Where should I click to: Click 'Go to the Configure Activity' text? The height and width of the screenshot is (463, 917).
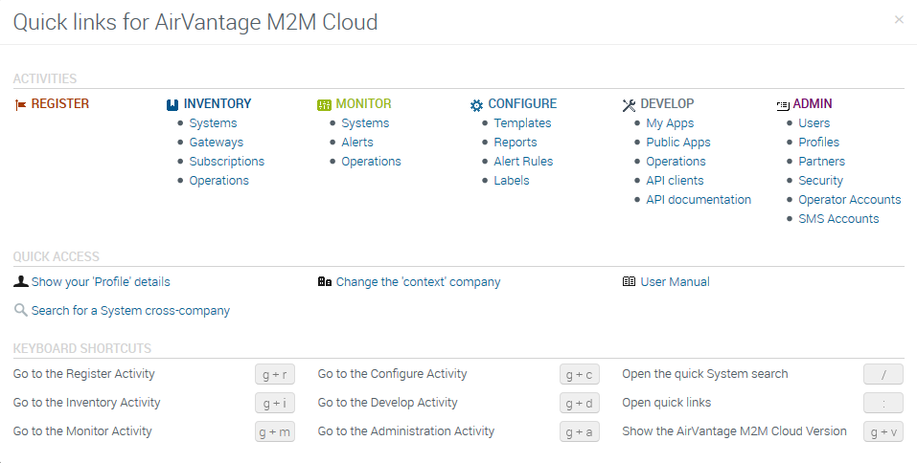tap(393, 374)
